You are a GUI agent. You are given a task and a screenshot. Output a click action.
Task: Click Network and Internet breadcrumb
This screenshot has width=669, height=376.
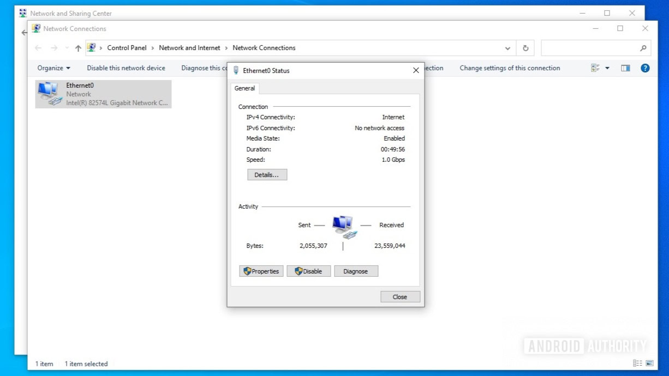(x=189, y=48)
